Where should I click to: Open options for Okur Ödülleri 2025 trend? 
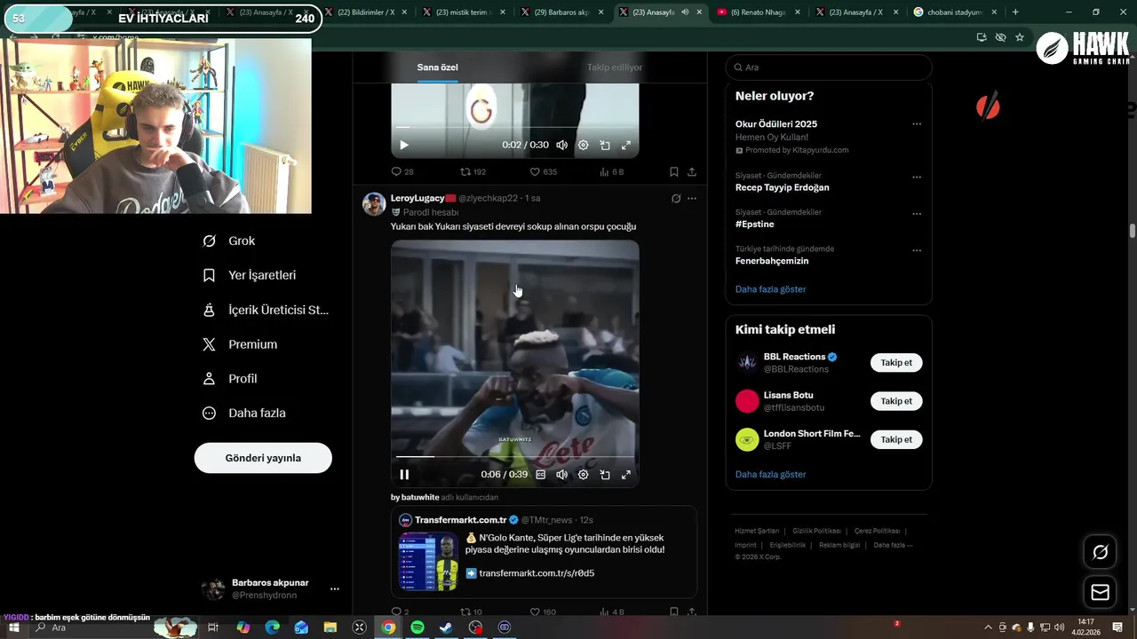(917, 124)
